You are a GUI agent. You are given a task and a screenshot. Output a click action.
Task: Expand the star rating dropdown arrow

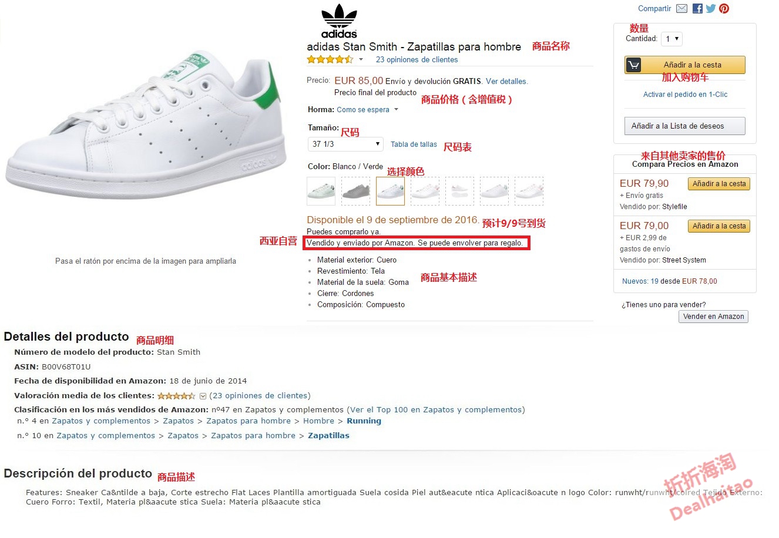[361, 60]
